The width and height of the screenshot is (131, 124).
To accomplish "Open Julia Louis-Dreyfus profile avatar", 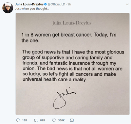I will tap(8, 8).
